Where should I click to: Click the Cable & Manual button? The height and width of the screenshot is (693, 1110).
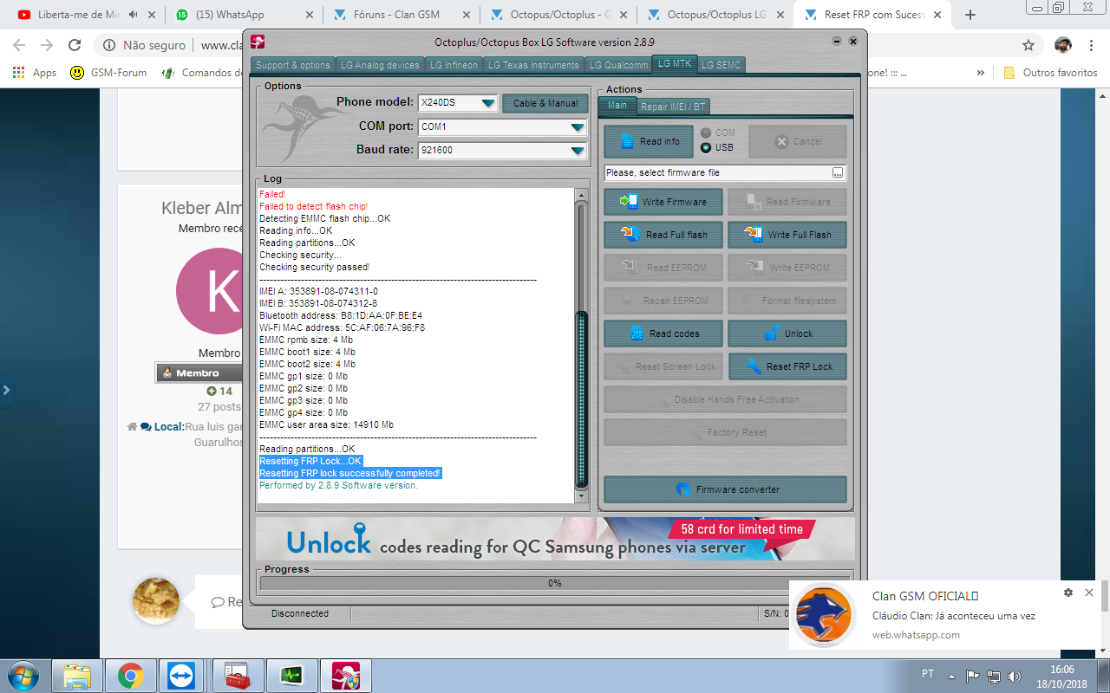tap(545, 103)
